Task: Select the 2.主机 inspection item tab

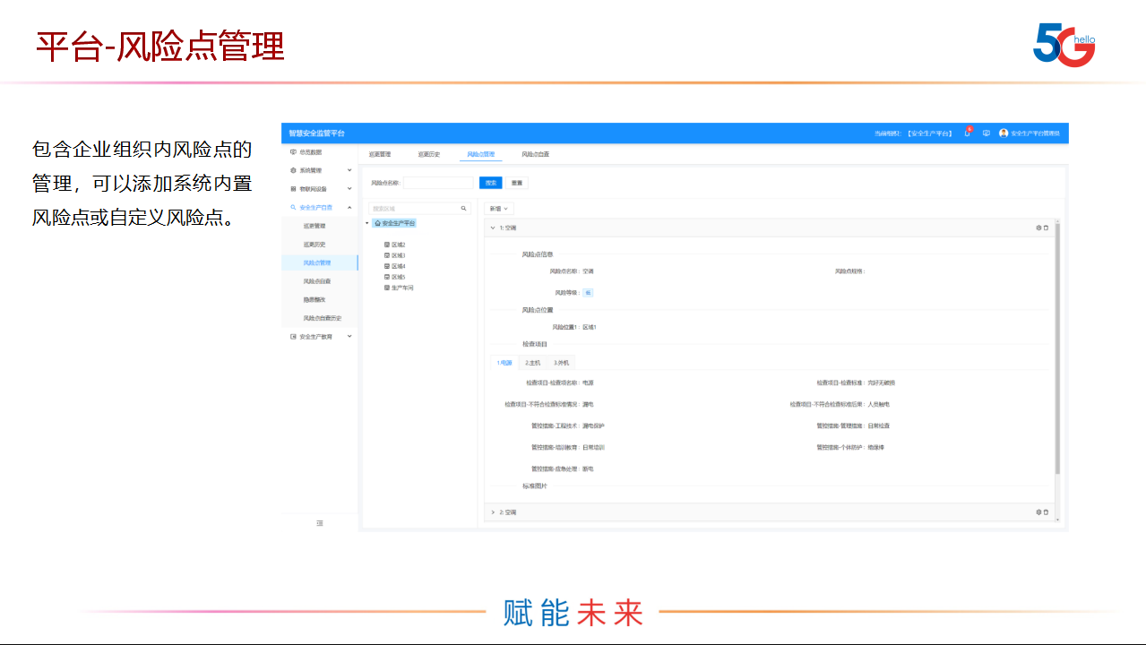Action: click(532, 363)
